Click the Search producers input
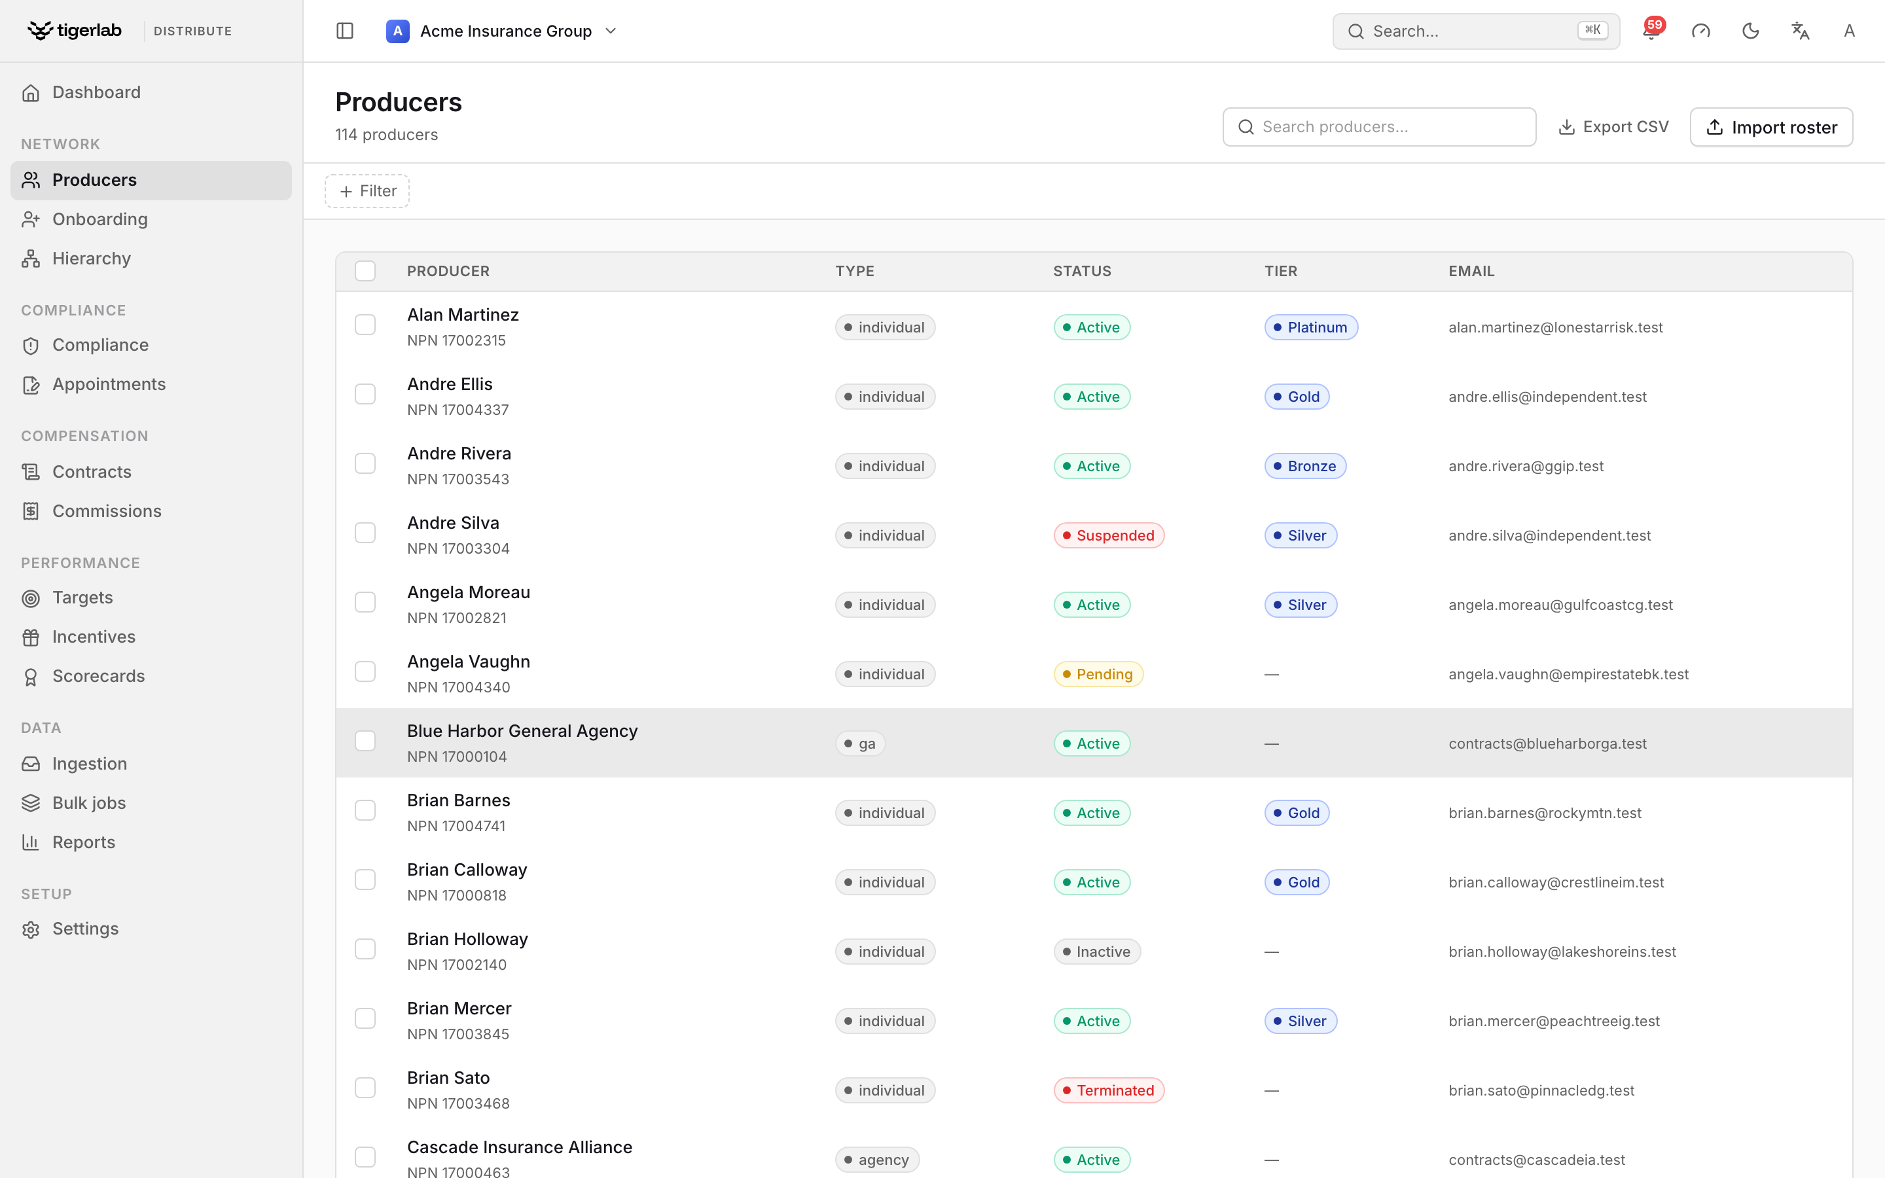The width and height of the screenshot is (1885, 1178). [x=1378, y=127]
